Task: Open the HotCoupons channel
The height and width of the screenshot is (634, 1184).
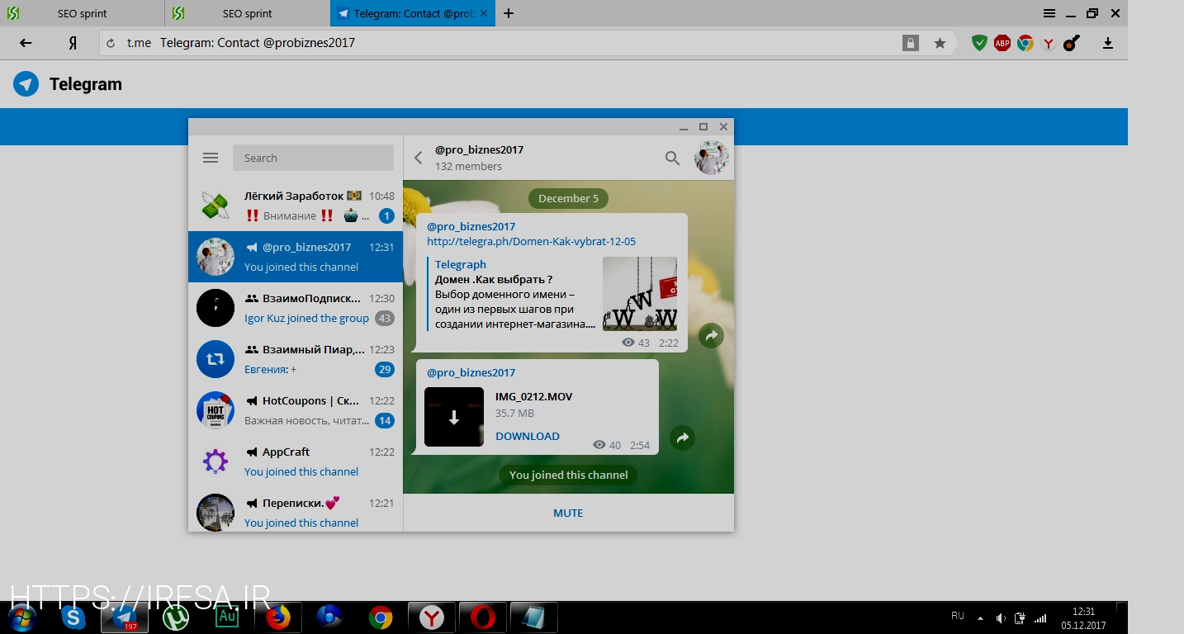Action: coord(296,410)
